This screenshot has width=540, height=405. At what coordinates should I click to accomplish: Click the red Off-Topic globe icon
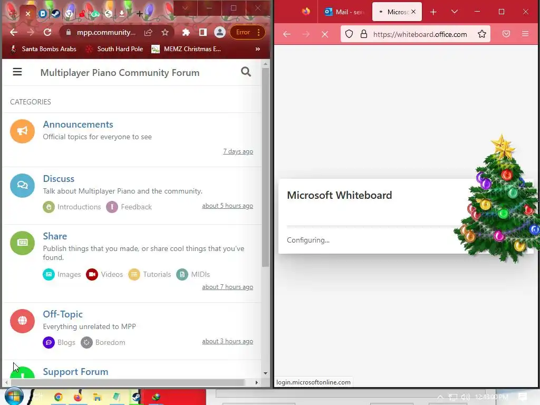tap(22, 321)
